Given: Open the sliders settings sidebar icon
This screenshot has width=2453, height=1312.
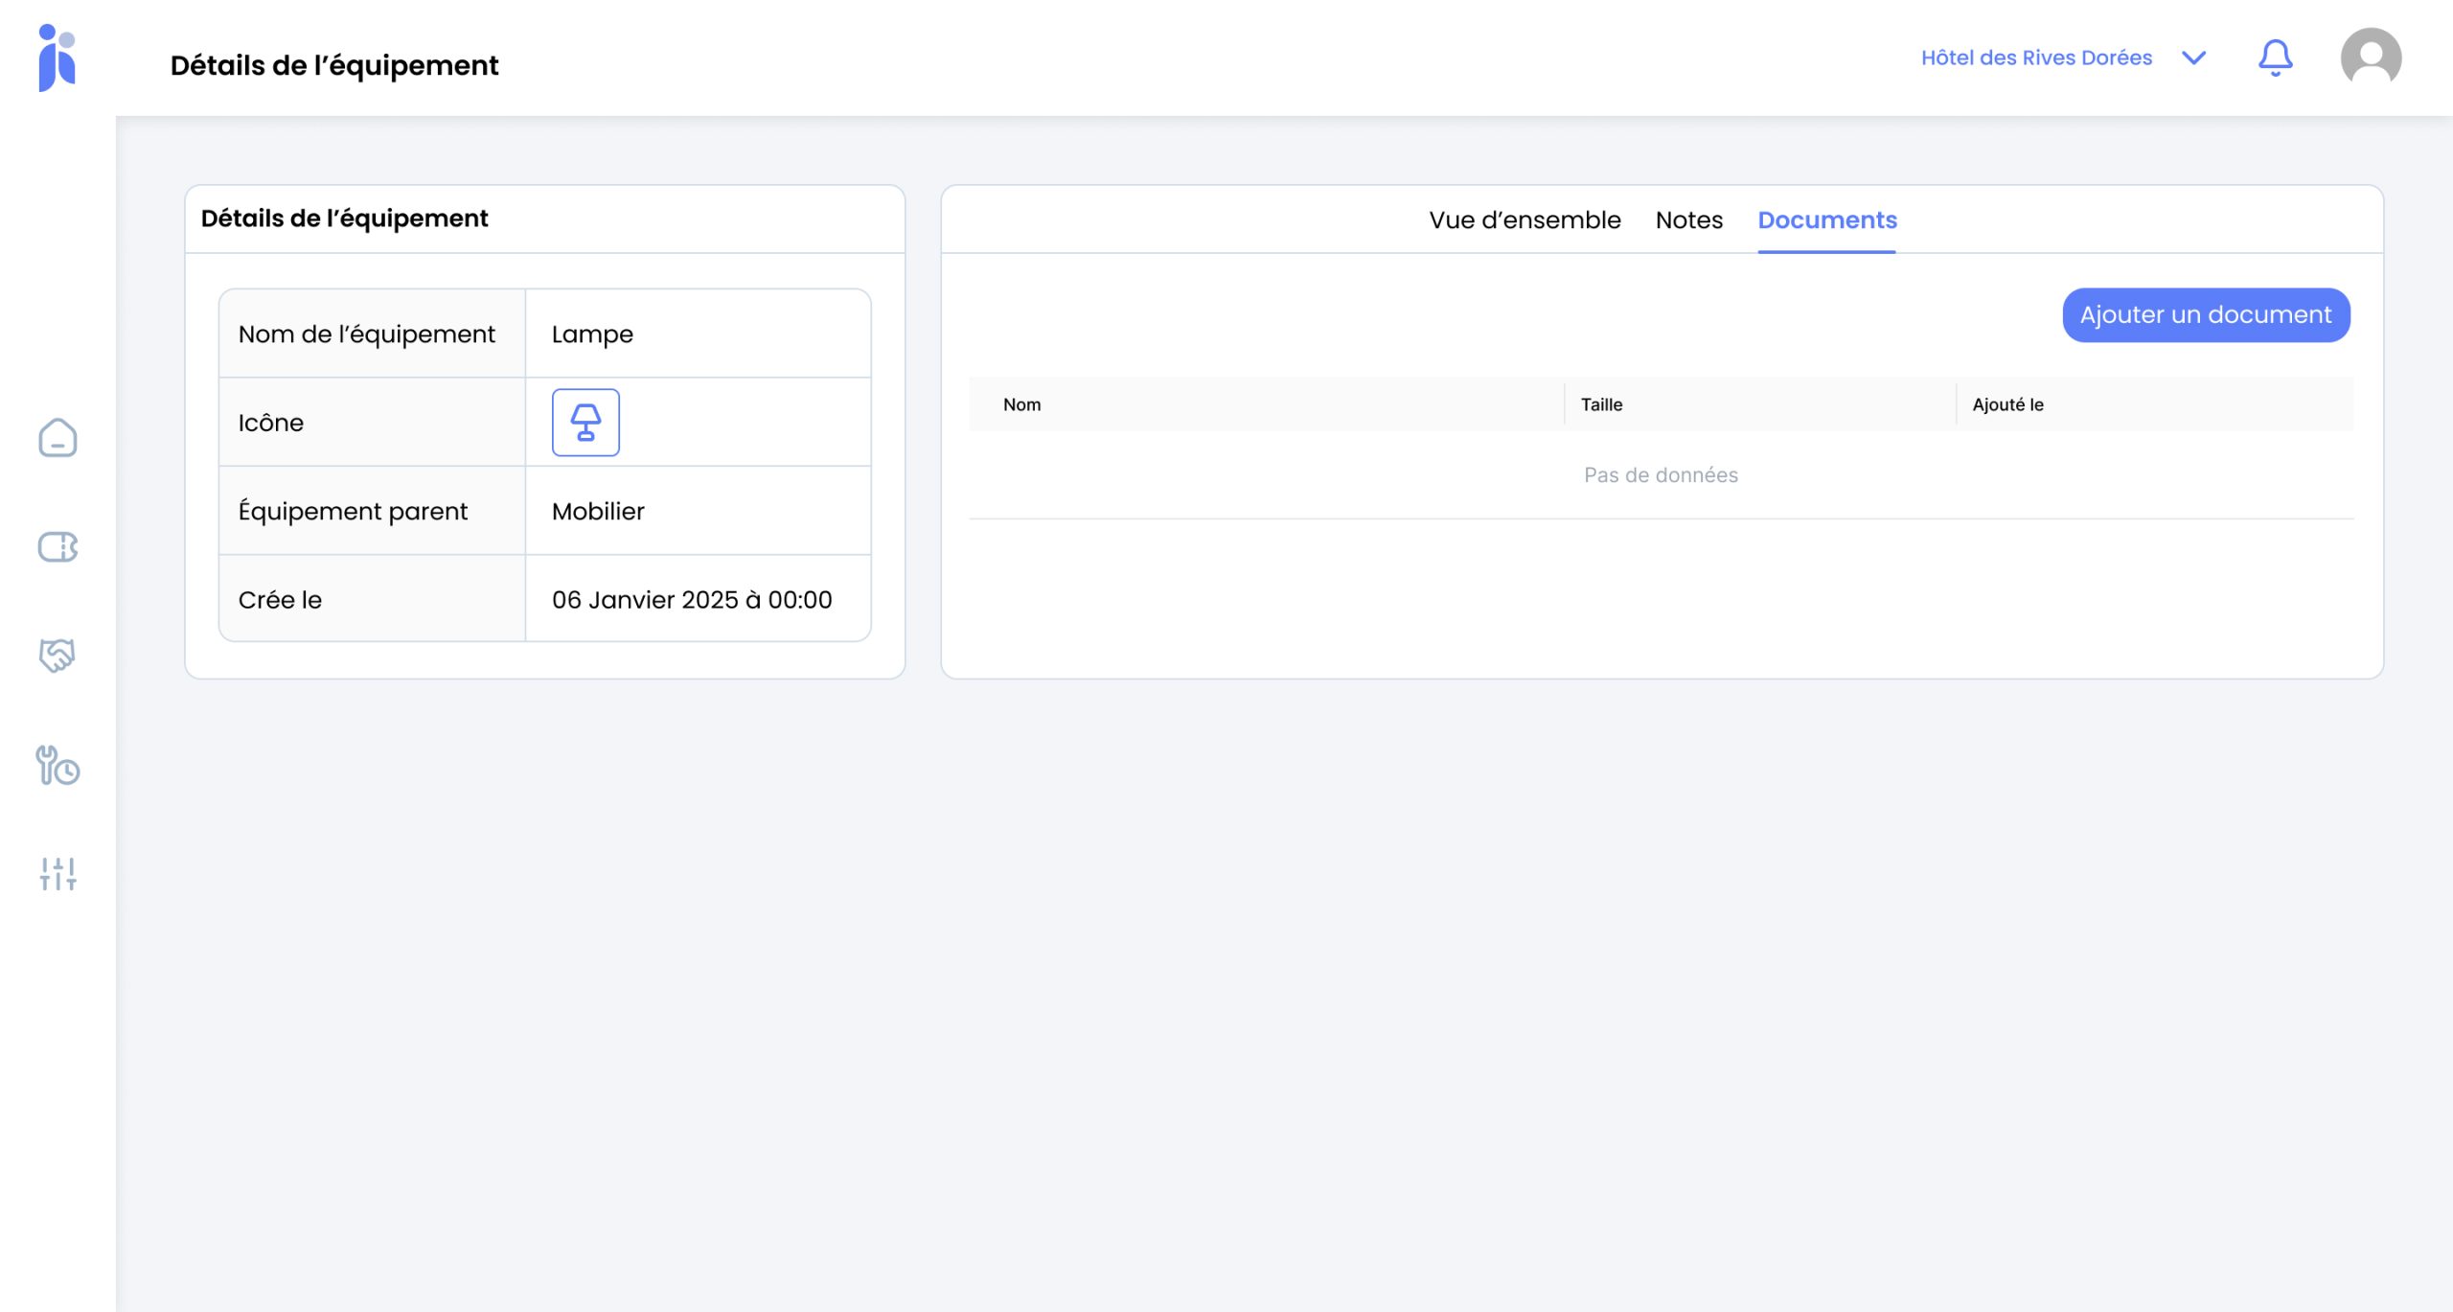Looking at the screenshot, I should pos(57,874).
